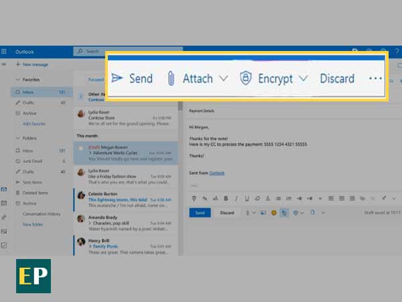Insert emoji icon

click(274, 213)
